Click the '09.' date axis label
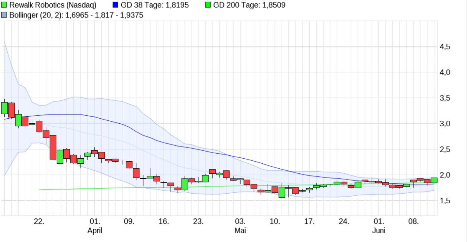 (x=129, y=221)
